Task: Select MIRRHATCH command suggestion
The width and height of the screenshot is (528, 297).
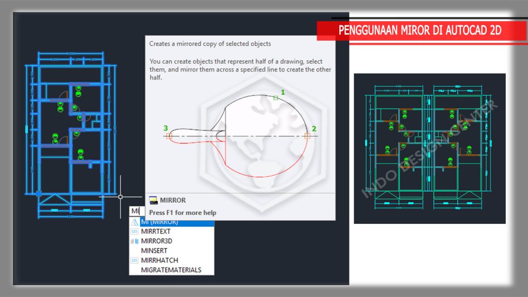Action: click(x=172, y=260)
